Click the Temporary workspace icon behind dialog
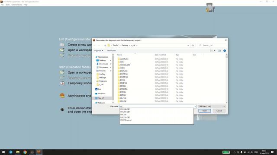The height and width of the screenshot is (155, 277). pyautogui.click(x=62, y=83)
